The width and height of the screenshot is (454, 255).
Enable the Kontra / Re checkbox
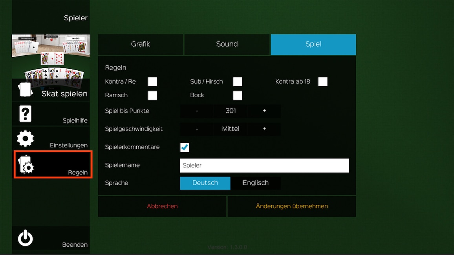point(153,82)
